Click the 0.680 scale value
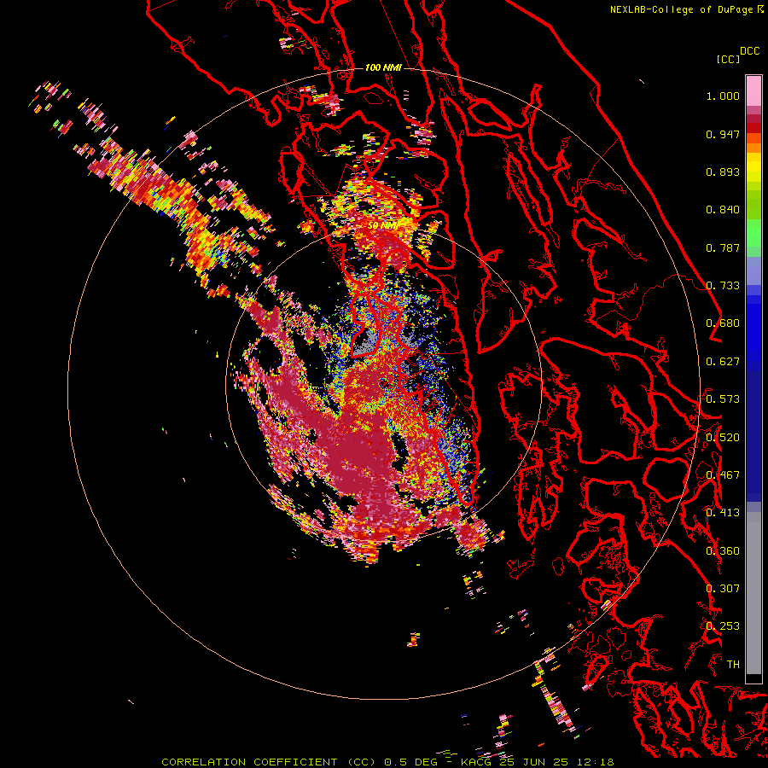 [x=723, y=323]
